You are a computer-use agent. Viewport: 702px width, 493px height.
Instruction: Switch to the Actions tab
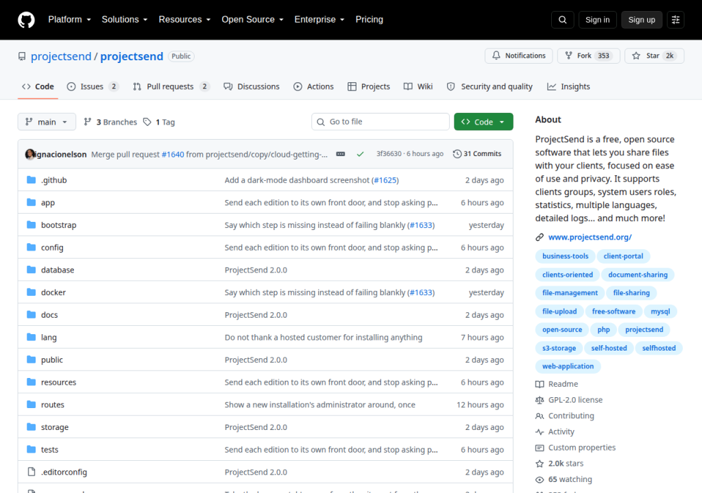tap(313, 86)
